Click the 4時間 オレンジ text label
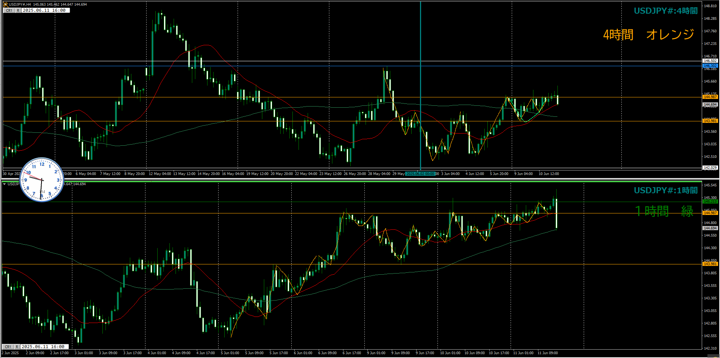 648,35
